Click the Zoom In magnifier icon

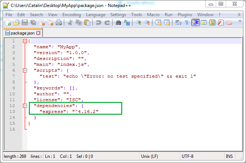138,22
